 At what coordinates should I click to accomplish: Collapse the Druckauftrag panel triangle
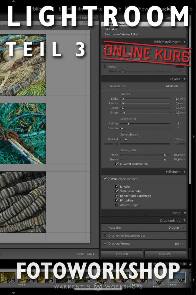pos(184,220)
